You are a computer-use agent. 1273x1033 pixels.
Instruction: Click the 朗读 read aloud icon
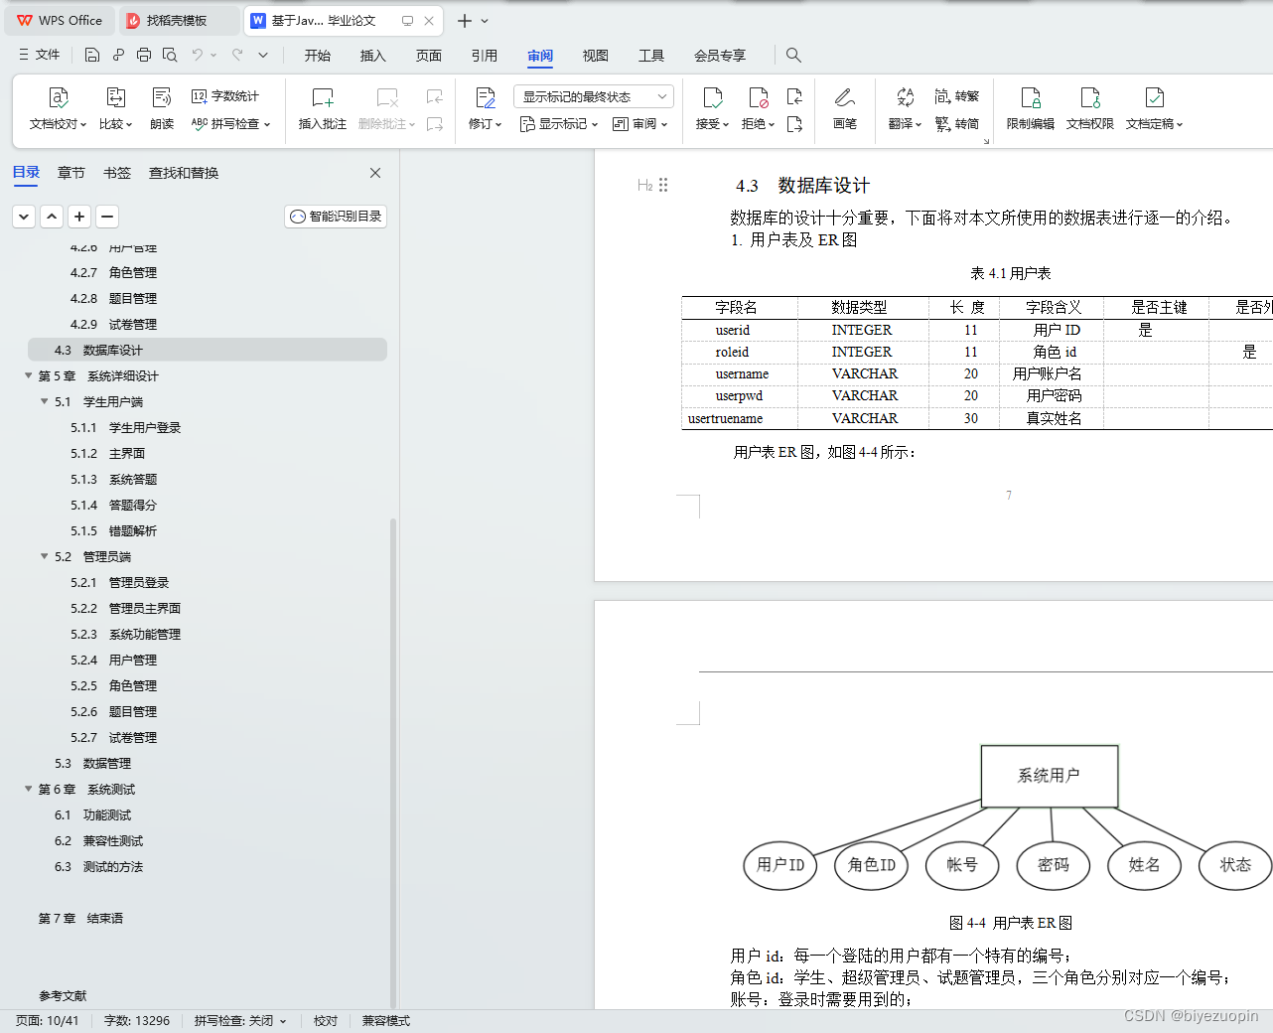click(x=162, y=97)
